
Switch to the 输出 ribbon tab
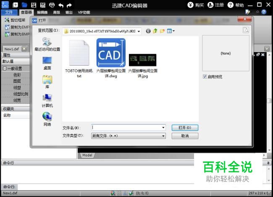coord(69,12)
